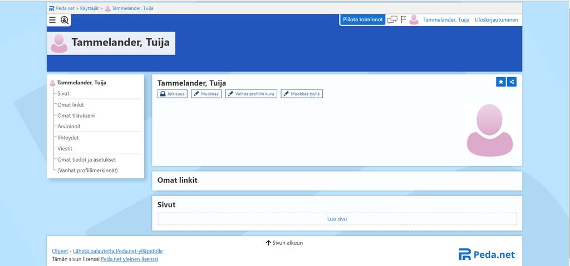The image size is (570, 266).
Task: Open Tammelander, Tuija breadcrumb link
Action: click(132, 8)
